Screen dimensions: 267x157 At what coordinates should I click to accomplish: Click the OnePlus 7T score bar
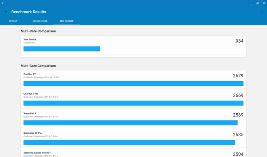pos(133,83)
